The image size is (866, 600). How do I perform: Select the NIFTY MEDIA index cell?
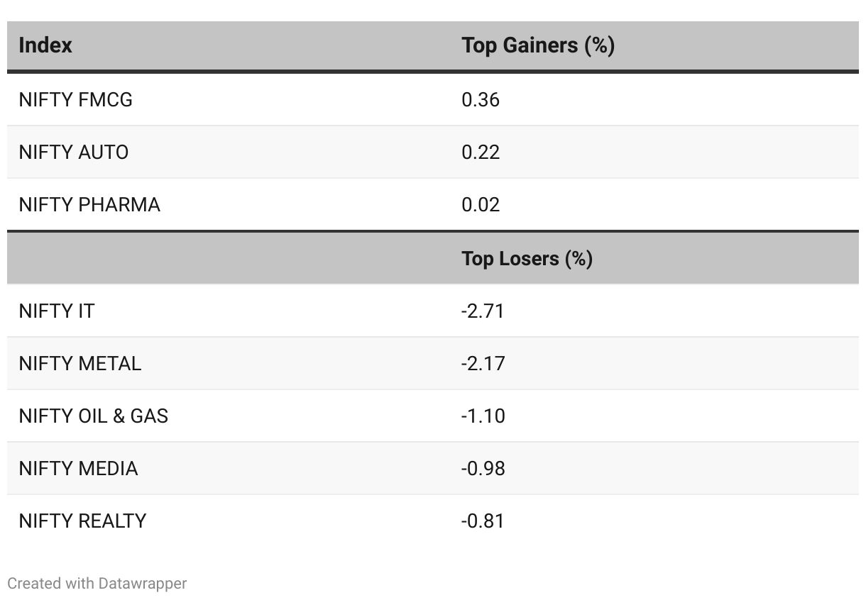(x=78, y=469)
